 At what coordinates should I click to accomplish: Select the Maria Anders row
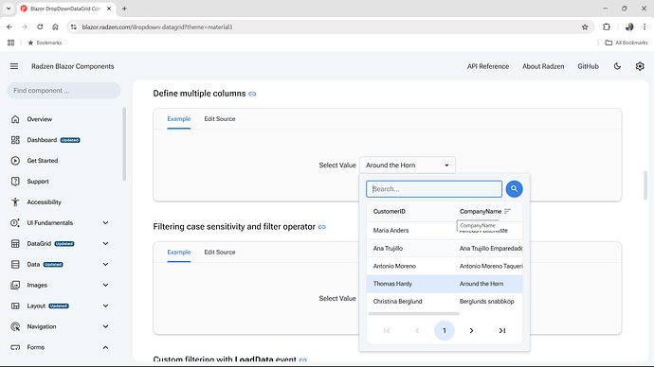point(445,230)
